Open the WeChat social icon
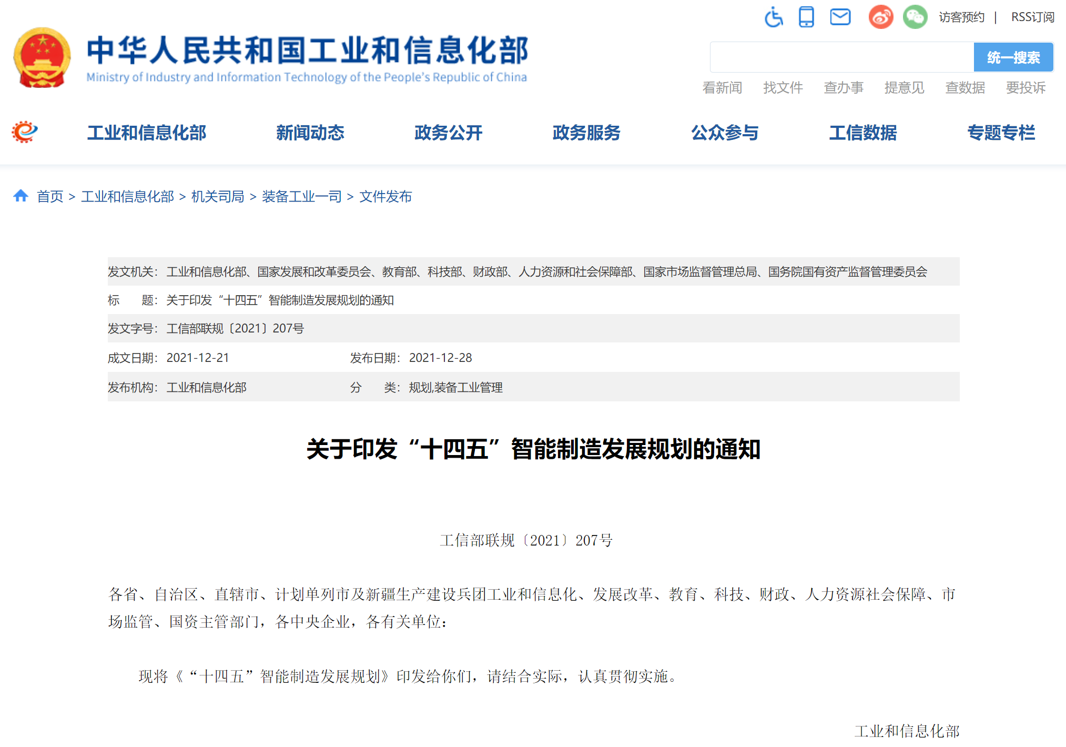The image size is (1066, 747). coord(915,17)
